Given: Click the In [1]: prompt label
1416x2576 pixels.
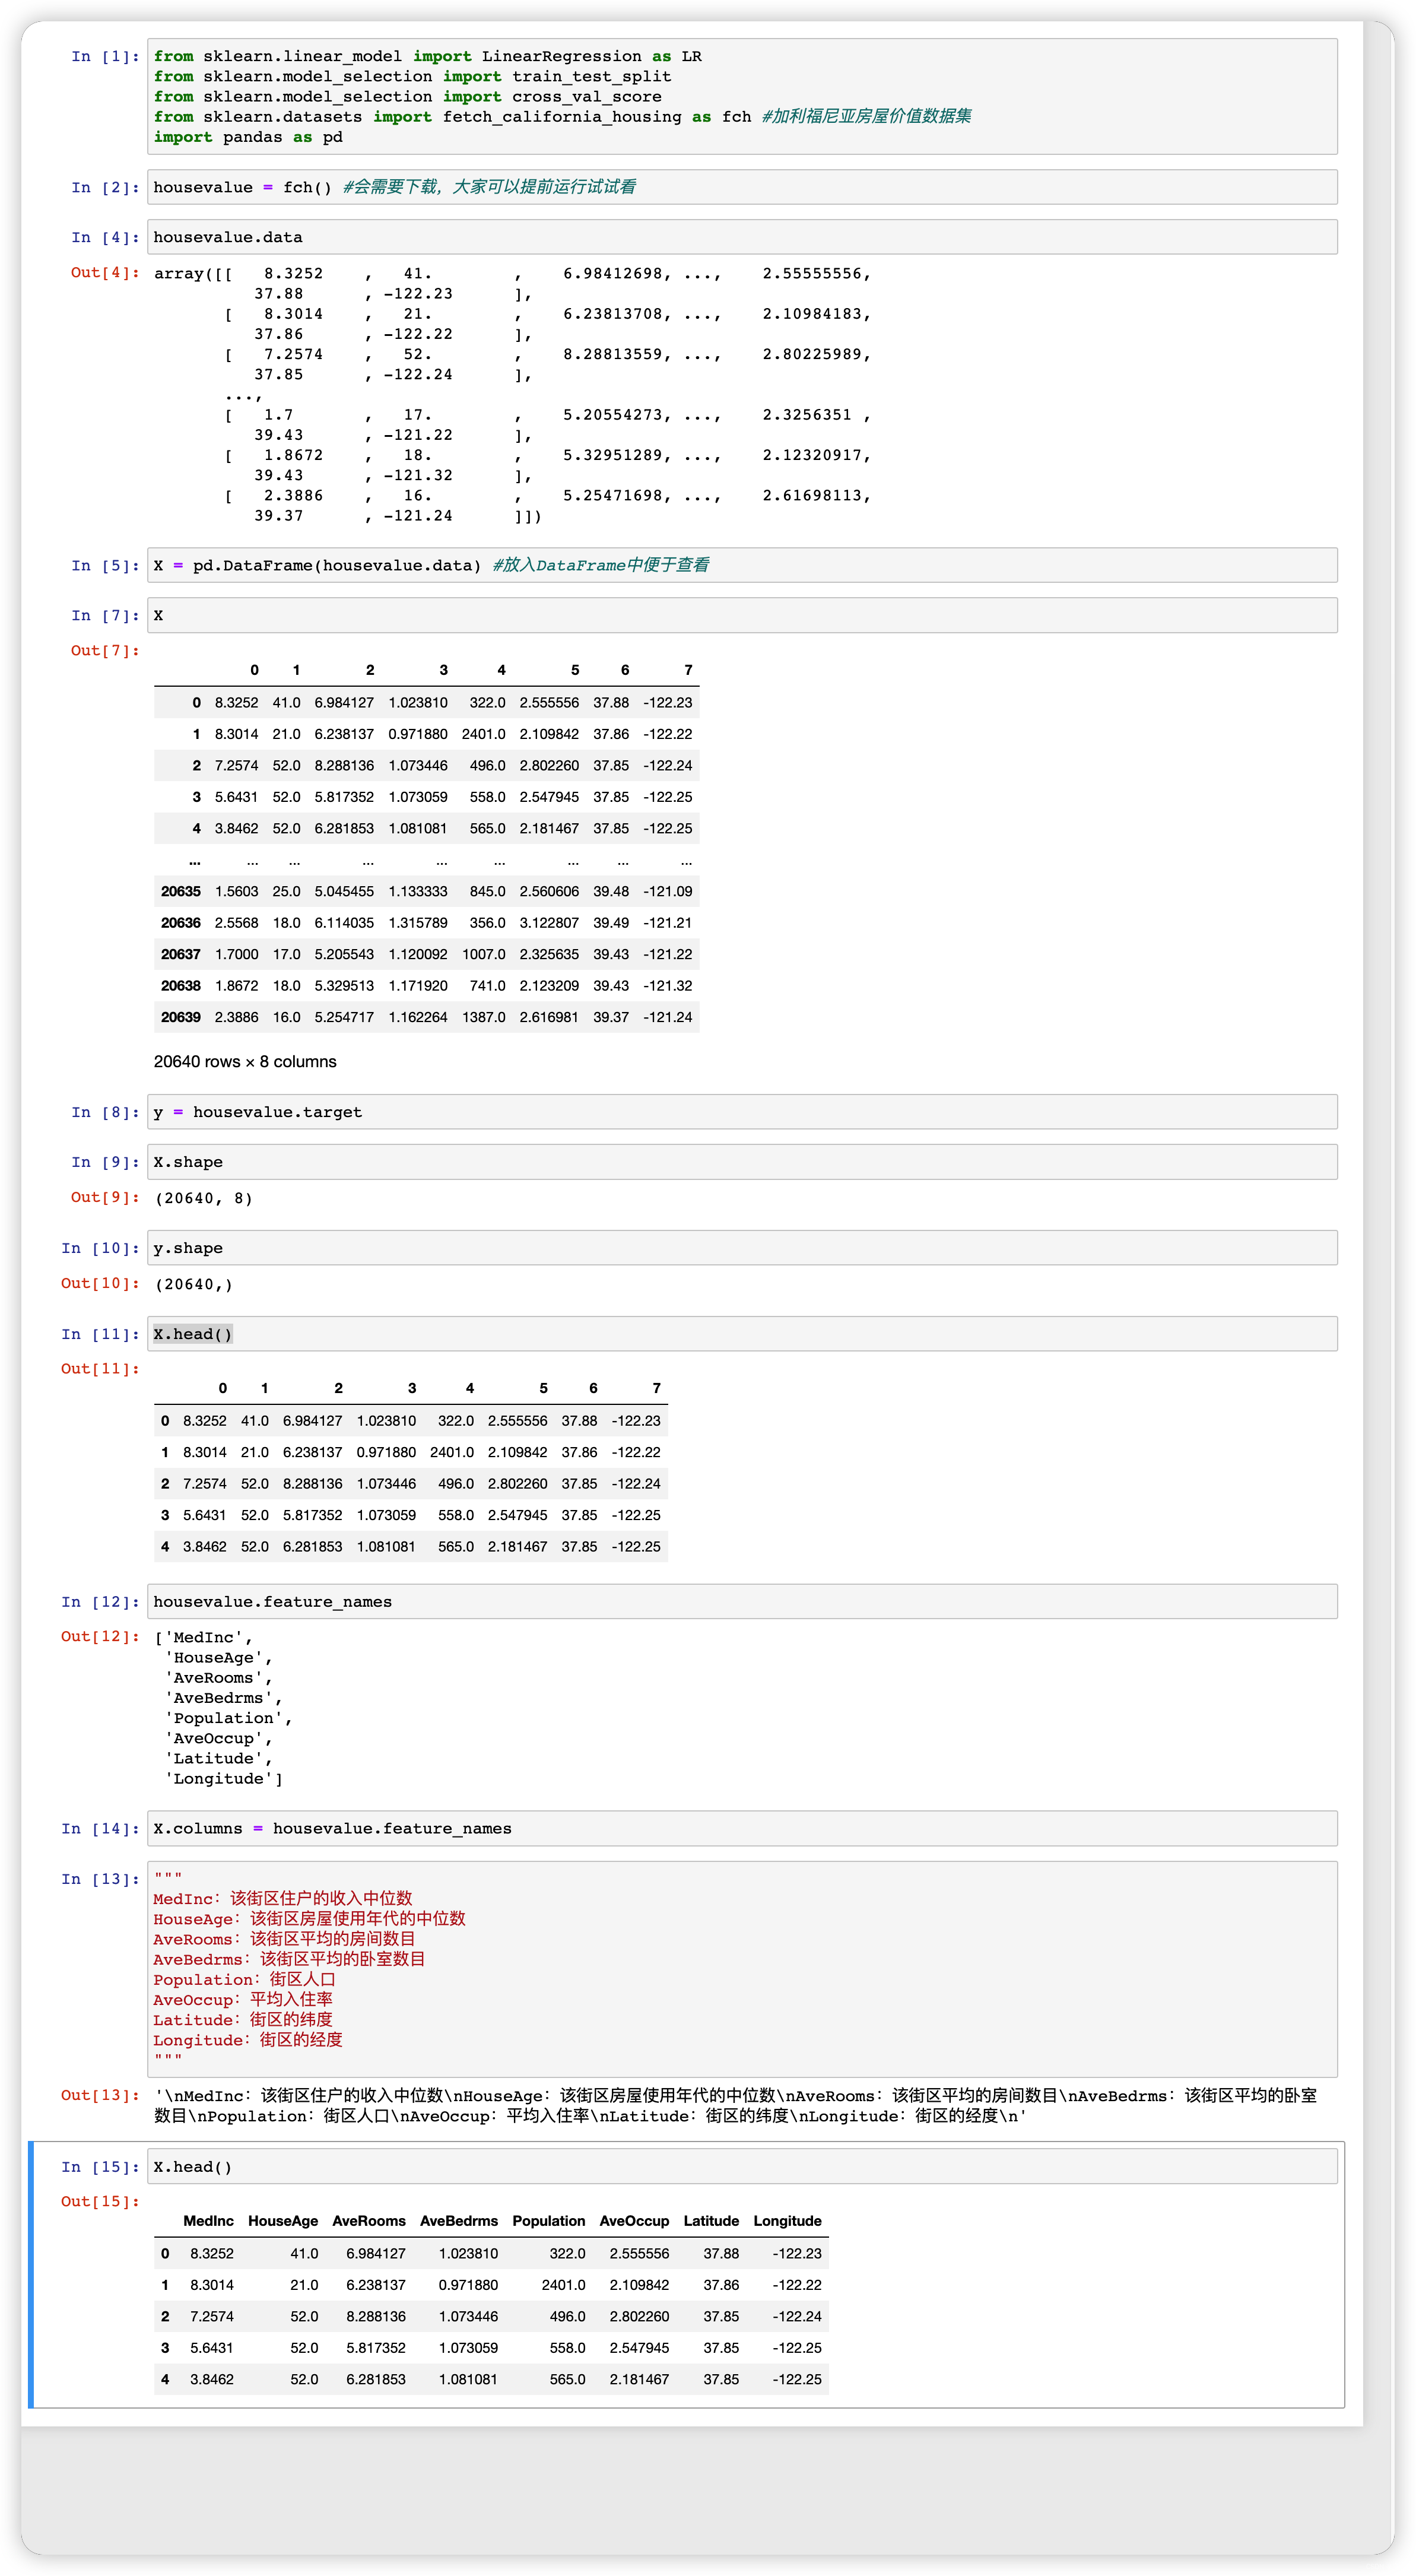Looking at the screenshot, I should (105, 57).
